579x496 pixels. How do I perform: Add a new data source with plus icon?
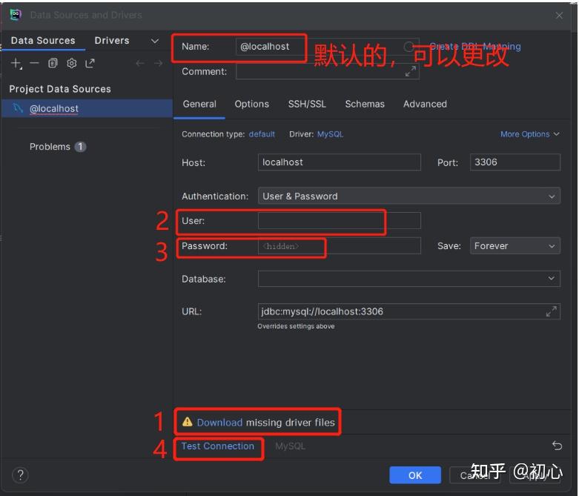16,64
